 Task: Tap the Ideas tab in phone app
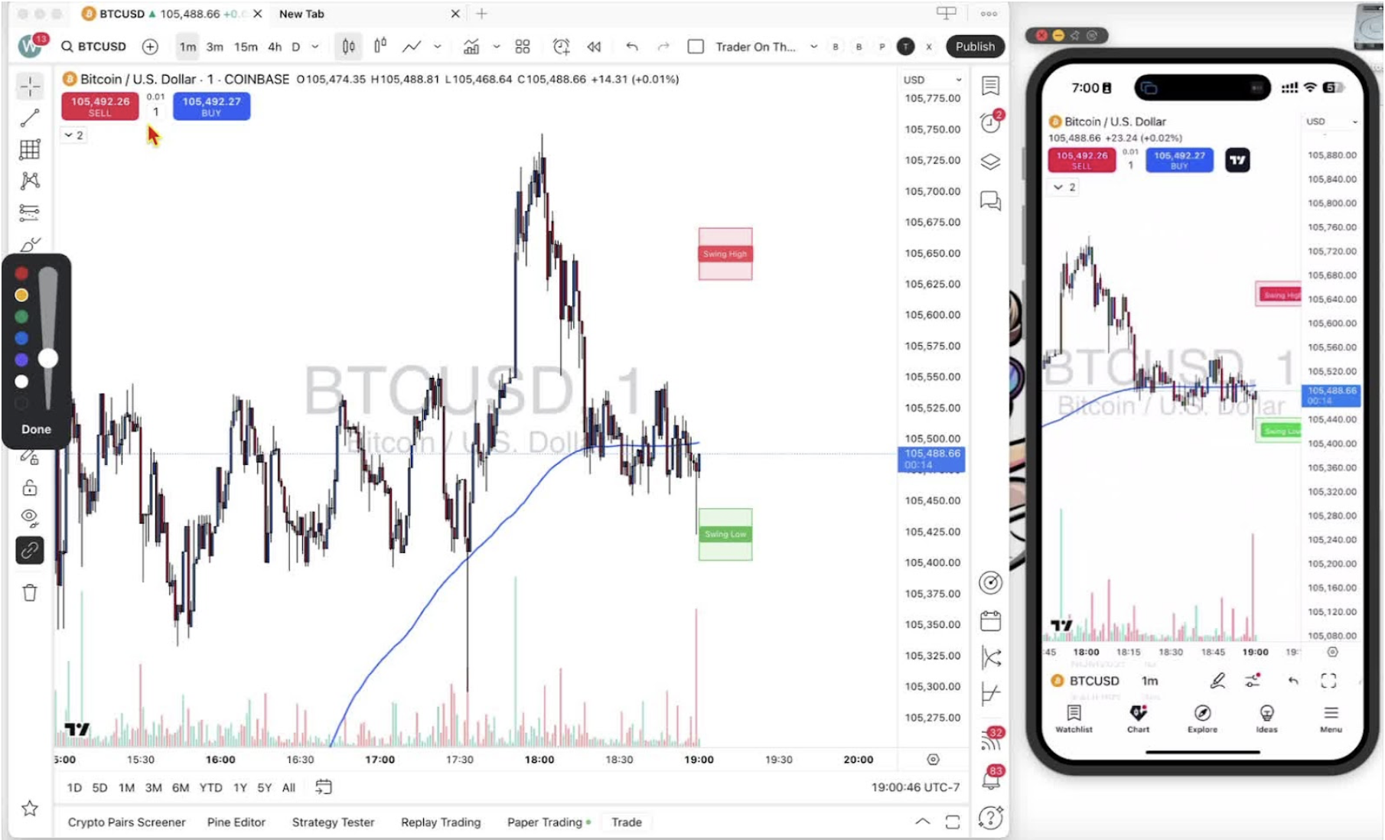coord(1266,718)
